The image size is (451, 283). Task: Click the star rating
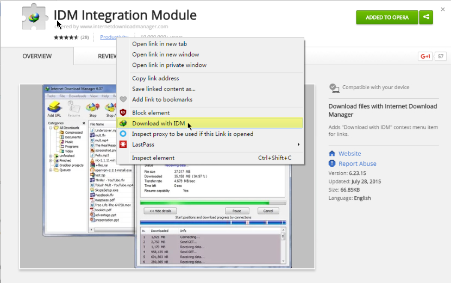[66, 37]
